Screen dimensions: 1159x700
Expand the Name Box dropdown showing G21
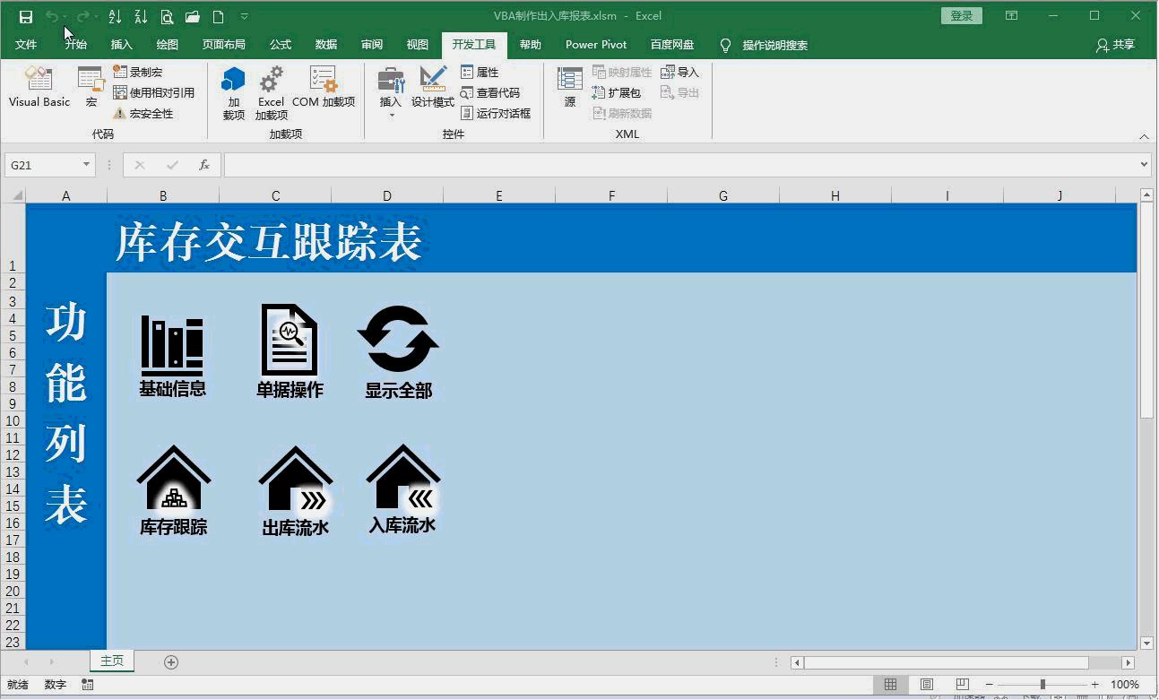(x=84, y=164)
